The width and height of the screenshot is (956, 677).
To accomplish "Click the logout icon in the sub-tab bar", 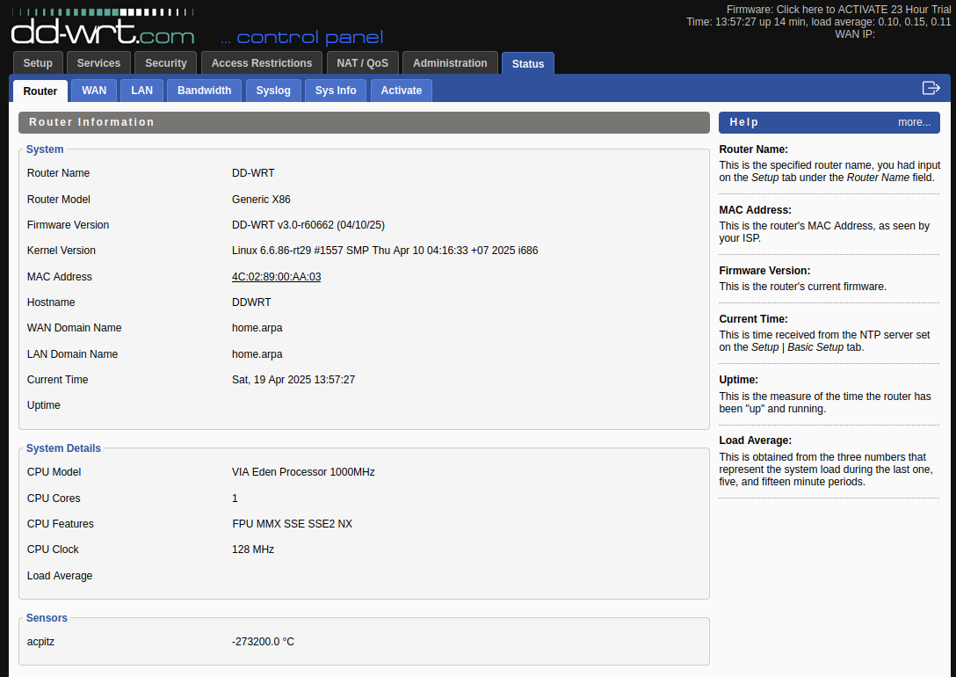I will (931, 89).
